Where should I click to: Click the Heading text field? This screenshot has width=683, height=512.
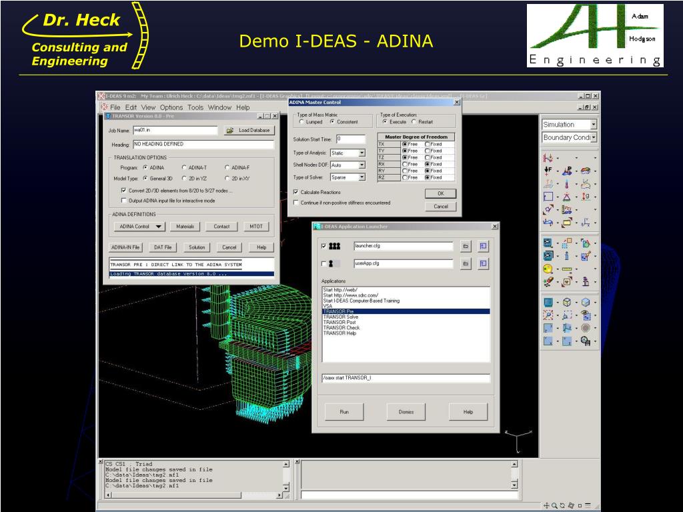click(x=203, y=145)
